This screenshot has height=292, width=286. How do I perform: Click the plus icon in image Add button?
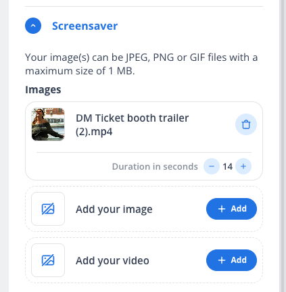tap(222, 209)
